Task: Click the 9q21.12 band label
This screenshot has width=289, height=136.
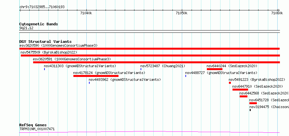Action: [x=26, y=28]
